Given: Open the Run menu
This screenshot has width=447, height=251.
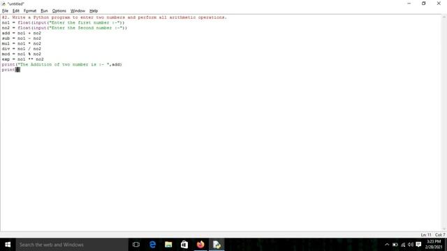Looking at the screenshot, I should click(44, 11).
